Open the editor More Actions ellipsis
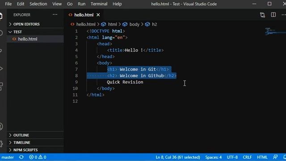This screenshot has height=161, width=286. (284, 15)
